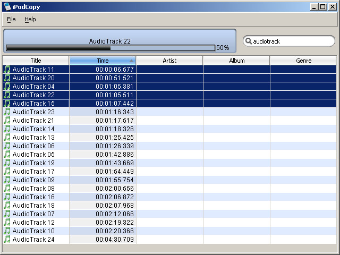
Task: Sort by the Artist column header
Action: tap(169, 61)
